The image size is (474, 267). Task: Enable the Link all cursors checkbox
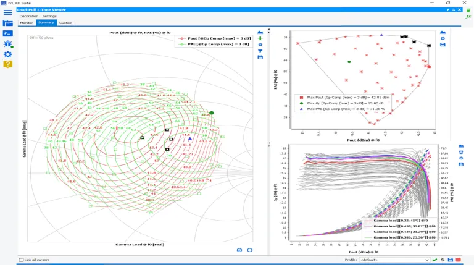(x=21, y=260)
